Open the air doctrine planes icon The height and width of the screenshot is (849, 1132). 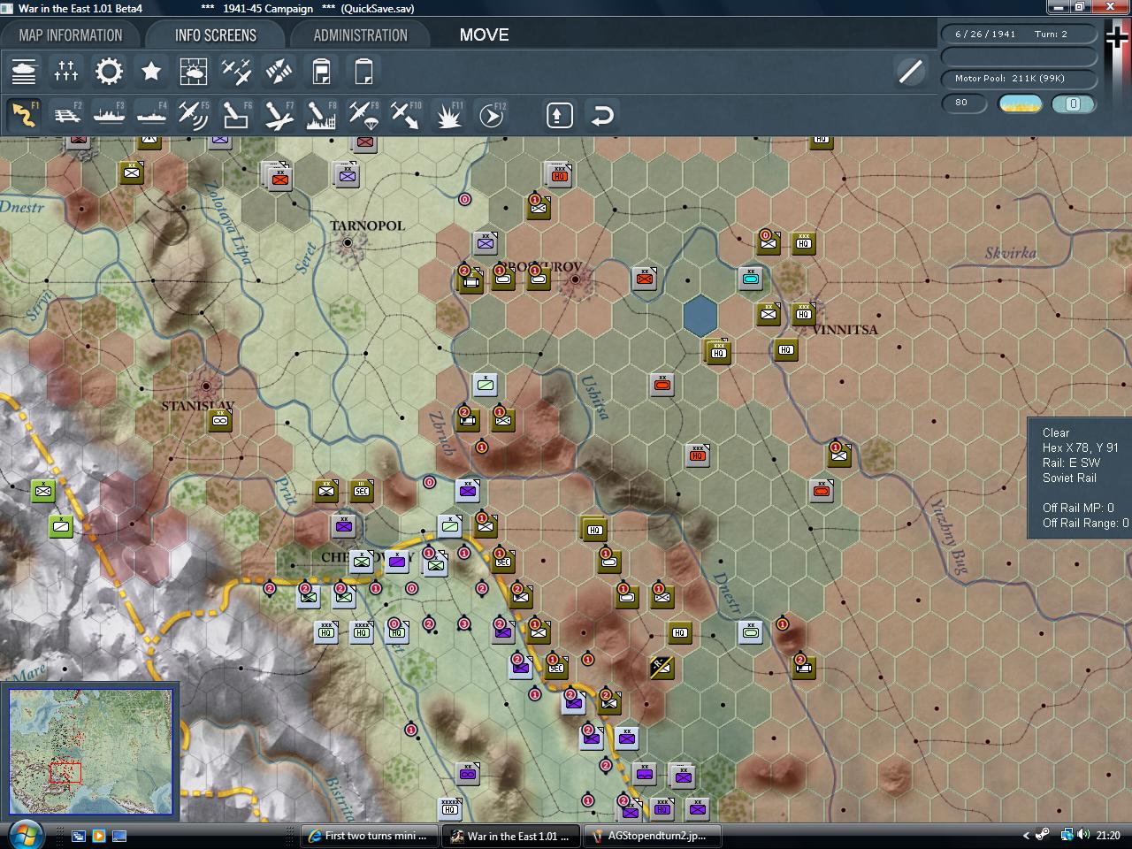pyautogui.click(x=236, y=71)
